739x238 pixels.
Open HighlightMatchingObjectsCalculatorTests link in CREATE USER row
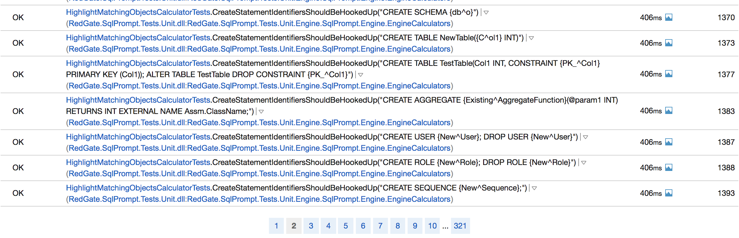[x=138, y=137]
